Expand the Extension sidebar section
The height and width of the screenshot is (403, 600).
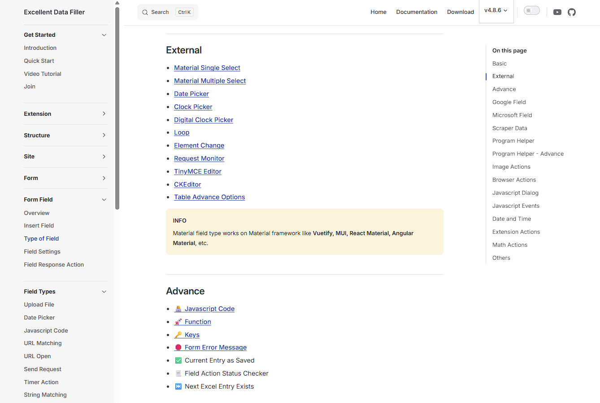pos(104,114)
